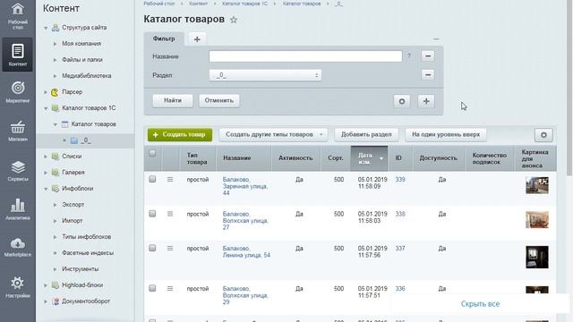
Task: Open Файлы и папки tree item
Action: click(x=82, y=60)
